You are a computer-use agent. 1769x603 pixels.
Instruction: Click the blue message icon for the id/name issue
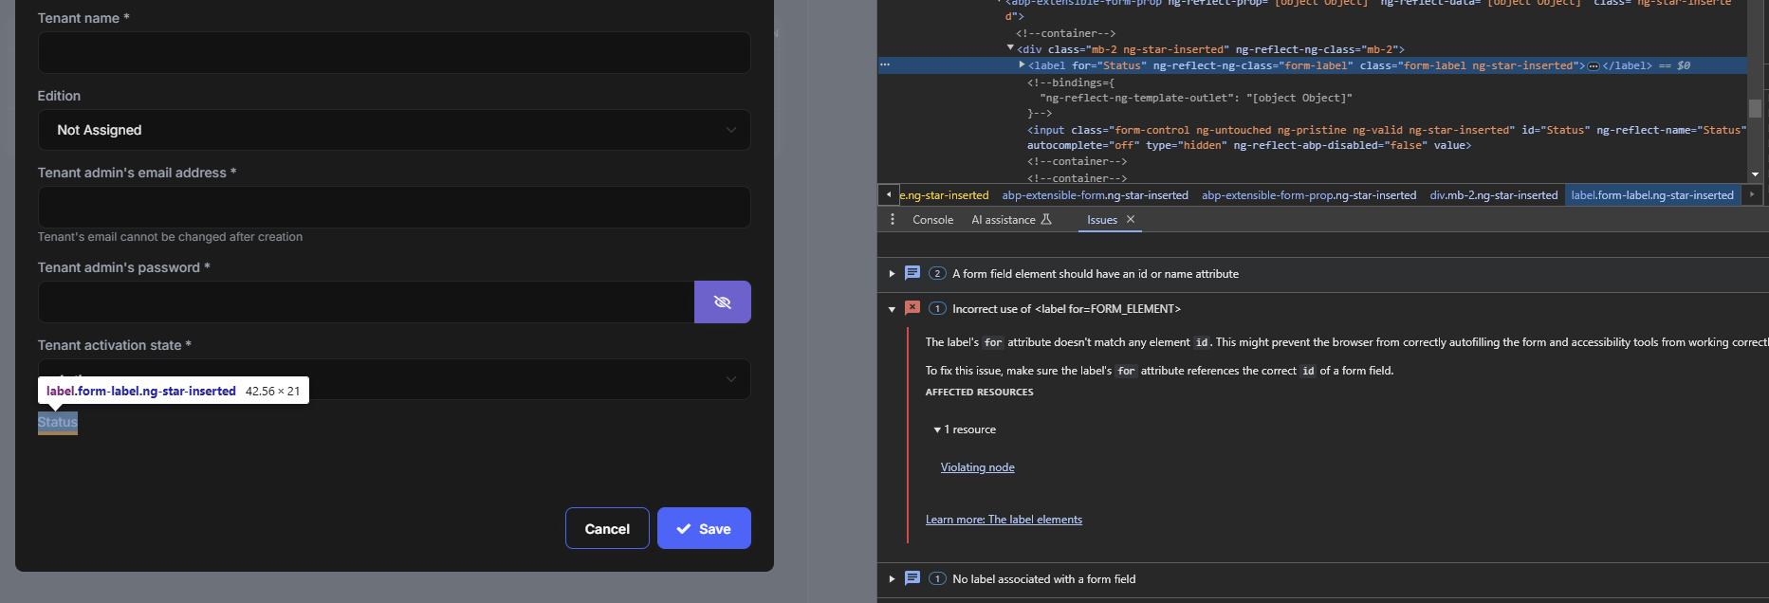[912, 273]
